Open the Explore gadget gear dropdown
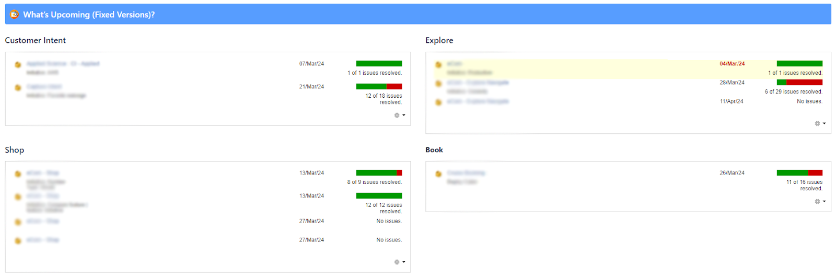Viewport: 836px width, 278px height. click(820, 123)
